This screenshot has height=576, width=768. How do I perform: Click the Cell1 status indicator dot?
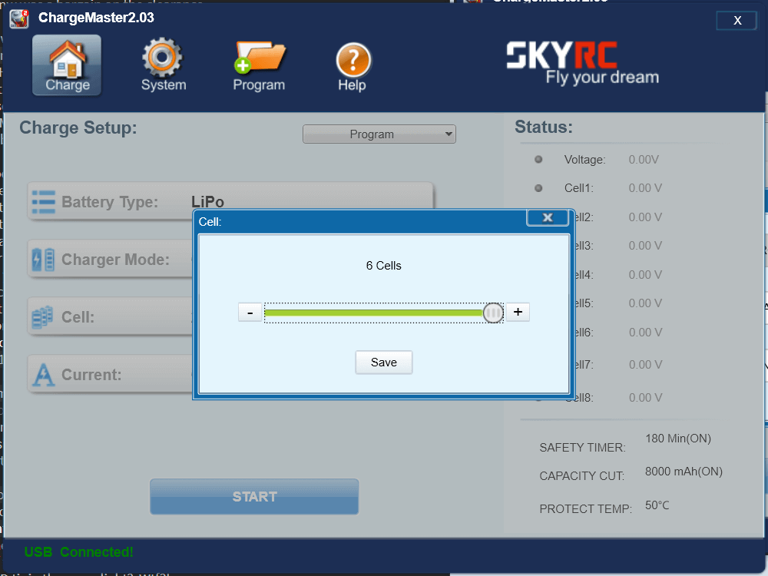pos(538,188)
